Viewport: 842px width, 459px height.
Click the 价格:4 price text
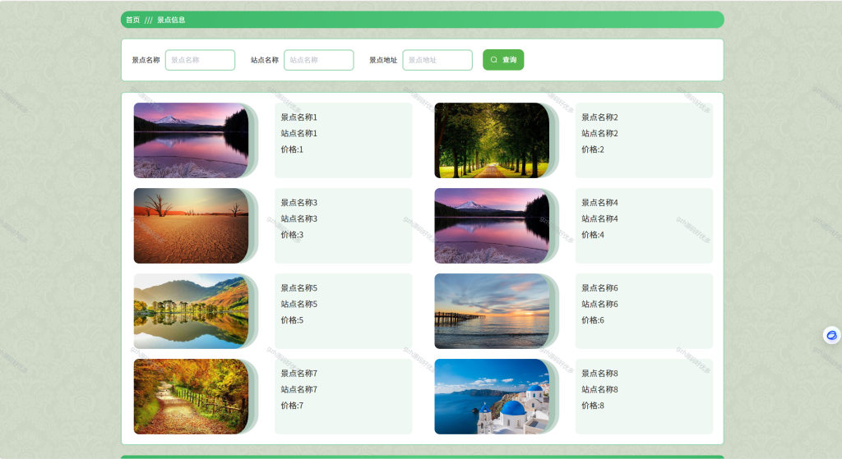pos(593,234)
